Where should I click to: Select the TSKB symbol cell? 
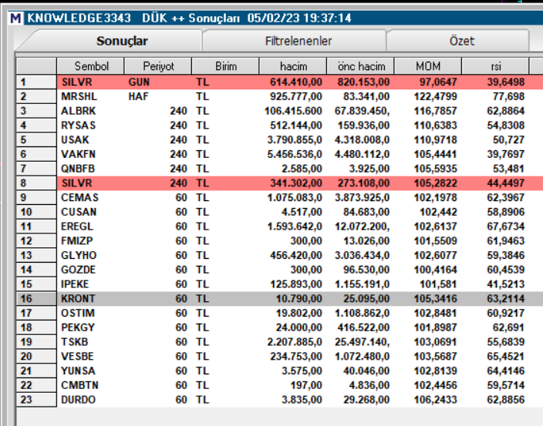tap(75, 342)
